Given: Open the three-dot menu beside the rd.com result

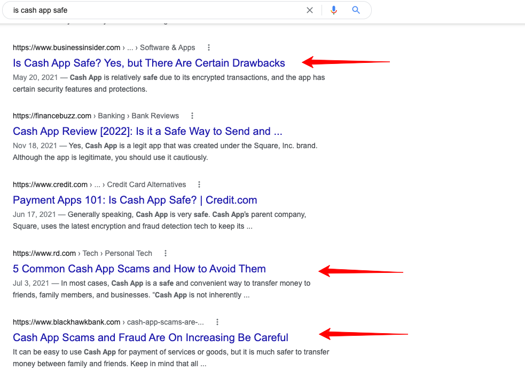Looking at the screenshot, I should pos(166,253).
